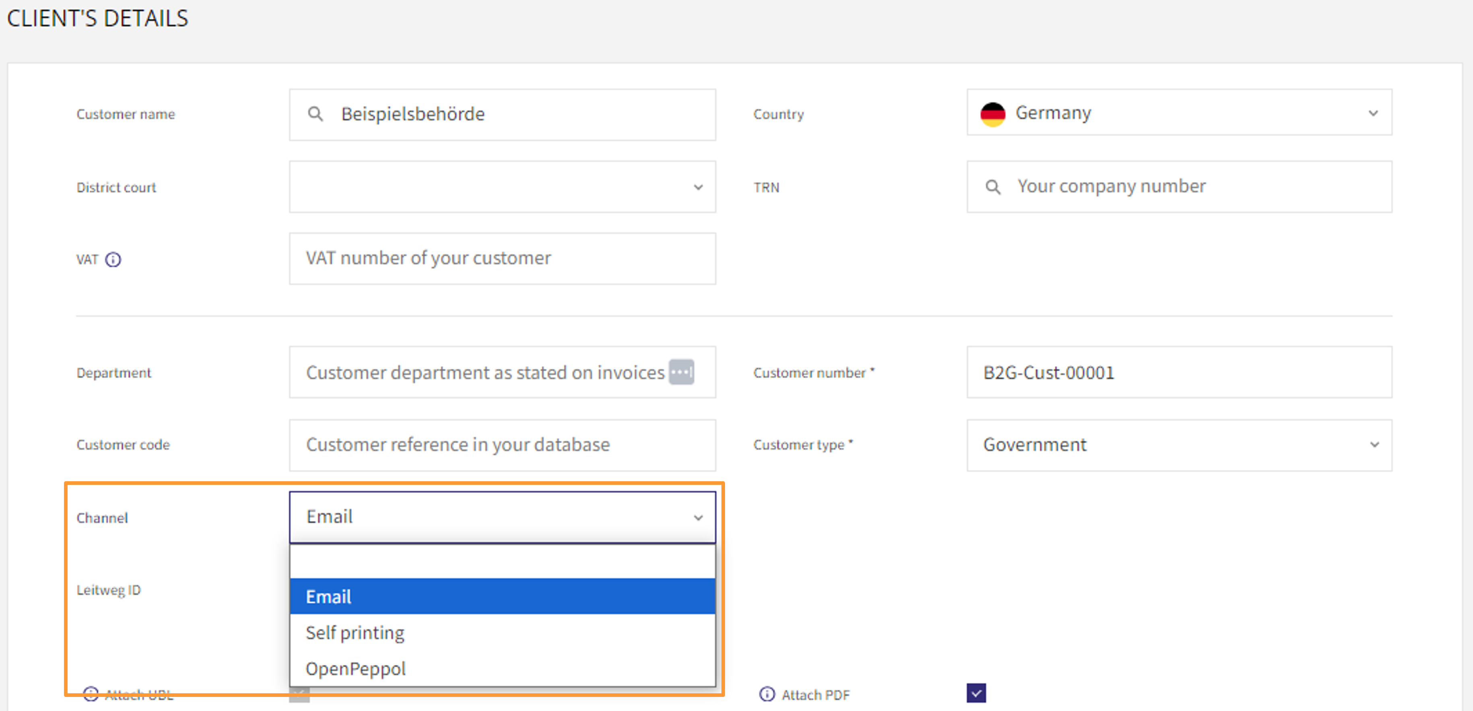
Task: Focus the Customer code input field
Action: [x=502, y=445]
